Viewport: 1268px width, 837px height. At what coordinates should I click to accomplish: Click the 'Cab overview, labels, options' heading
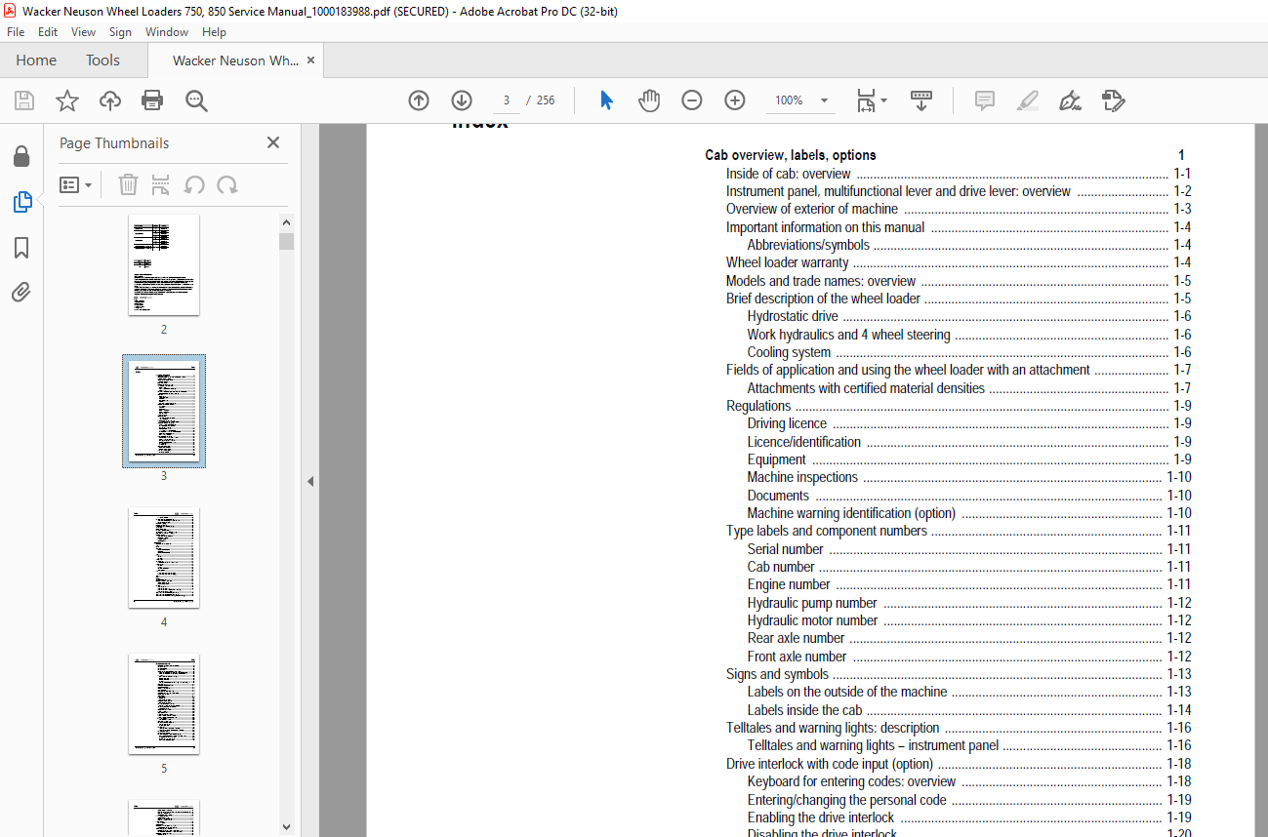[x=791, y=155]
